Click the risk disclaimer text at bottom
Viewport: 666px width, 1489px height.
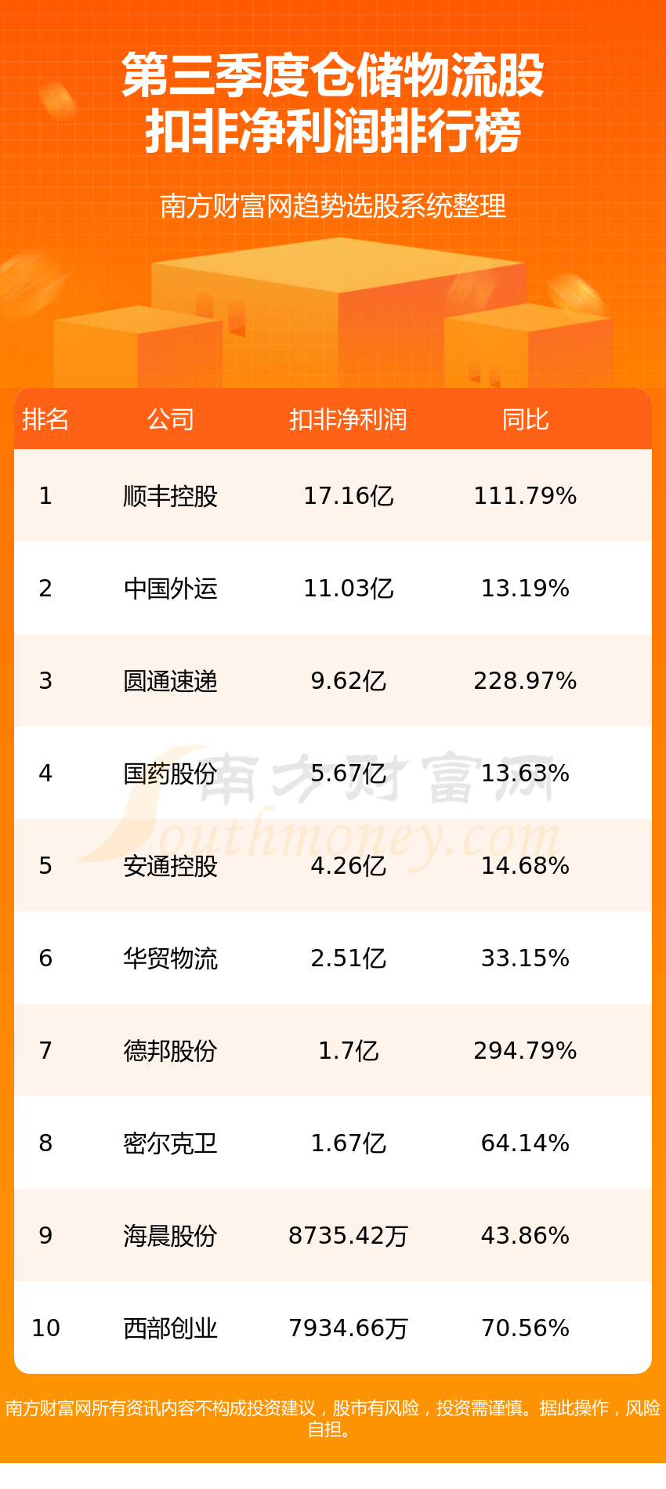[333, 1418]
